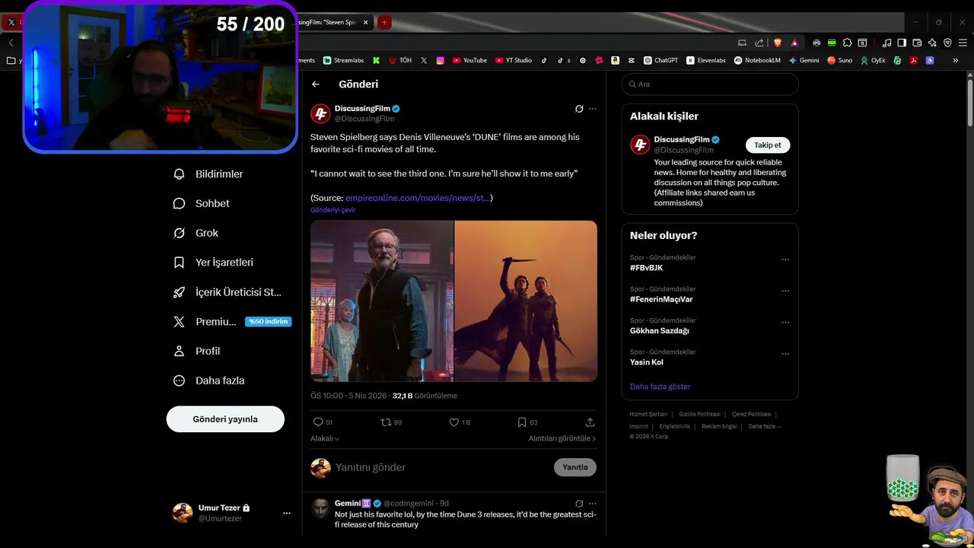Click the Ara search field

[710, 84]
